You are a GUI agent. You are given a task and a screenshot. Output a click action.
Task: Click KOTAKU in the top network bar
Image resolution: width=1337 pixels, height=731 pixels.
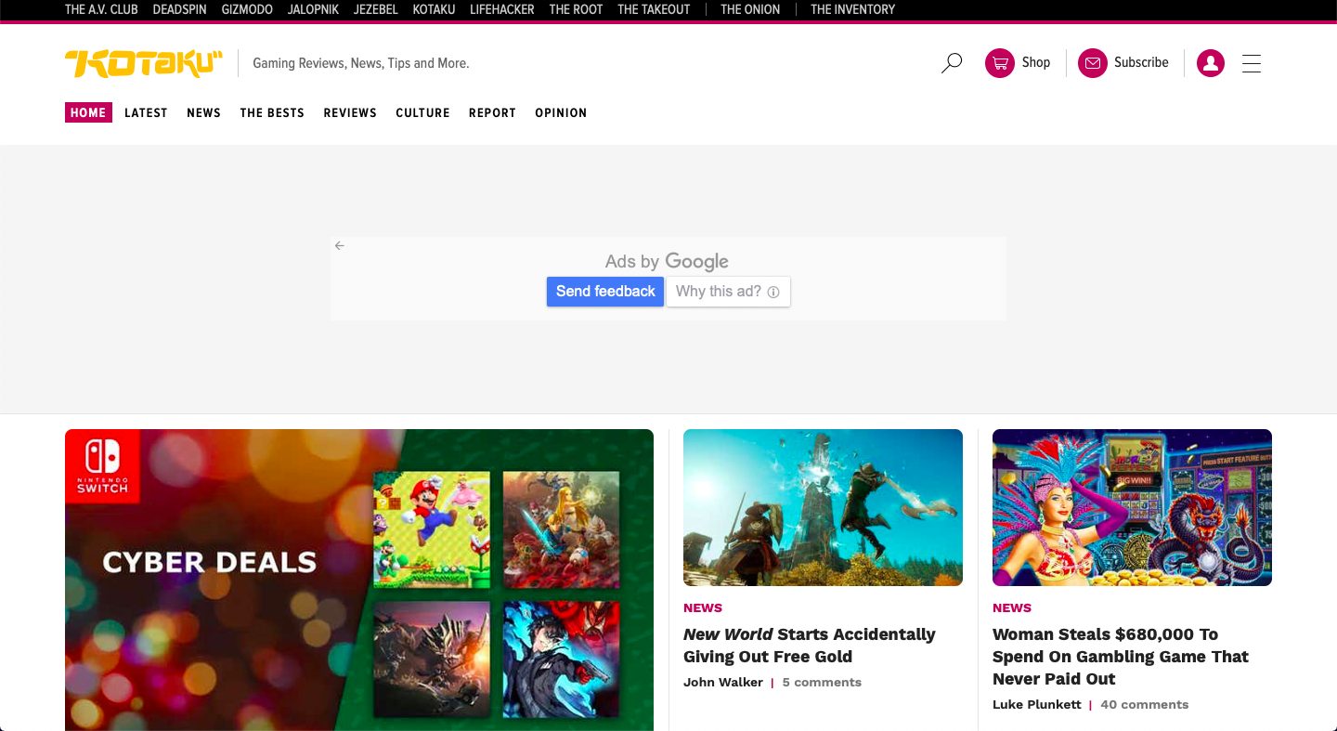[434, 9]
